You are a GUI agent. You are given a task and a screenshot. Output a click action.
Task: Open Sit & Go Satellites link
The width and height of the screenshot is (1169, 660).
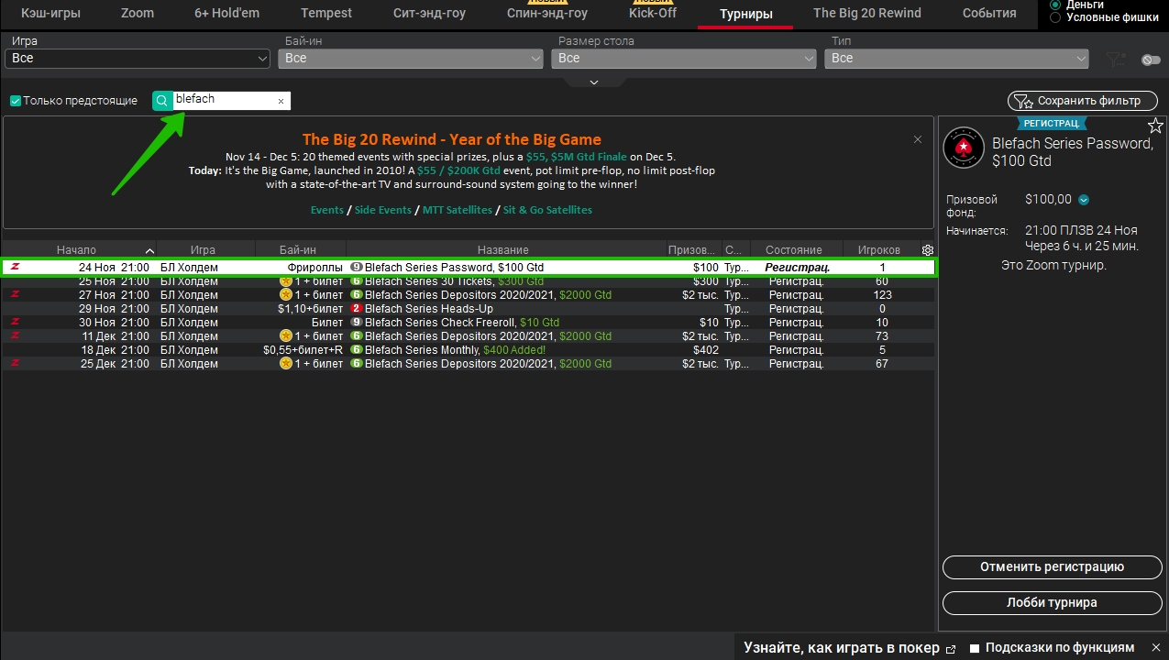pyautogui.click(x=547, y=210)
